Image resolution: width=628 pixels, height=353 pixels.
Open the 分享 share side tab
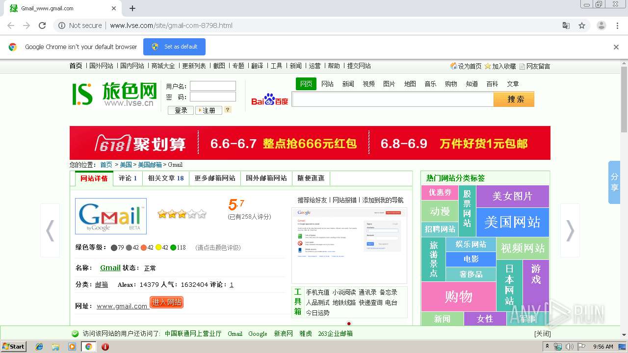pos(614,182)
